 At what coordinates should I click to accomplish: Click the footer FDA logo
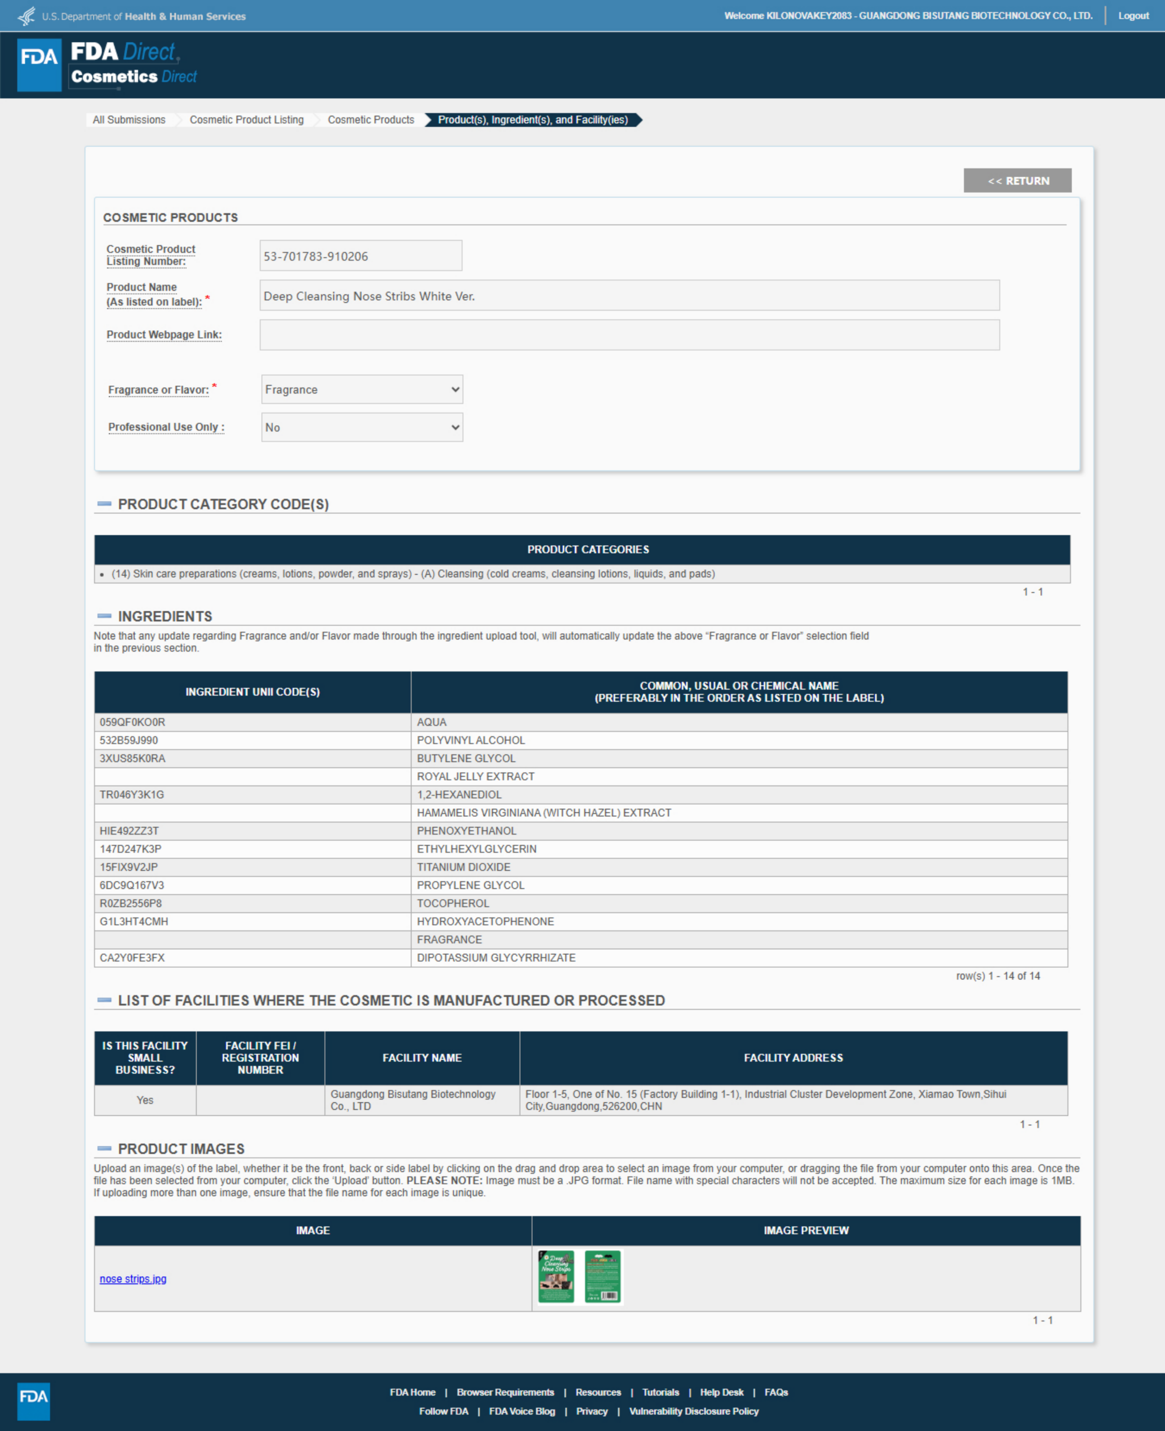pyautogui.click(x=34, y=1401)
